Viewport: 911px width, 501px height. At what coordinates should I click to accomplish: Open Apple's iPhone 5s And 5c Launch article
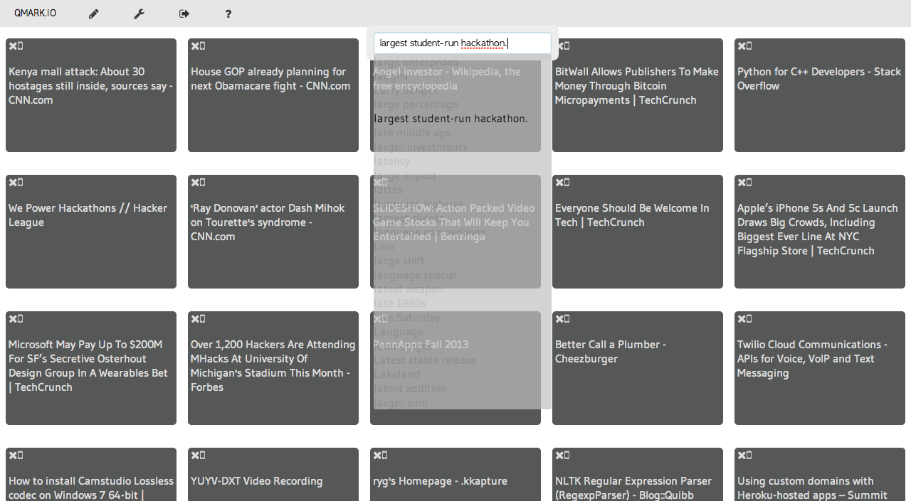[x=818, y=230]
